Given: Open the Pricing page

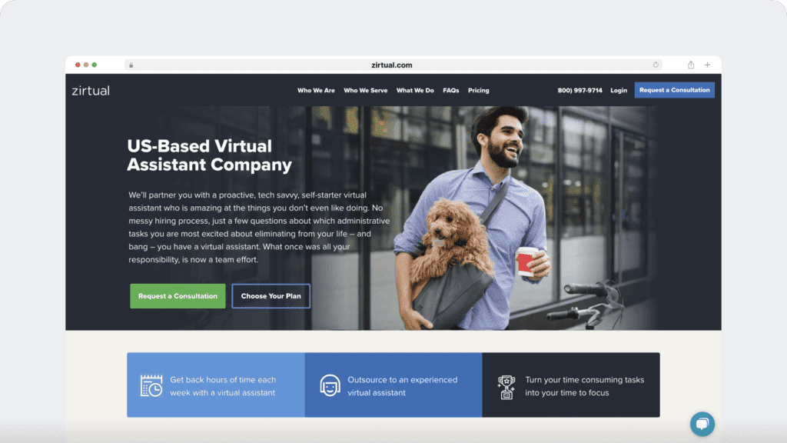Looking at the screenshot, I should click(478, 90).
